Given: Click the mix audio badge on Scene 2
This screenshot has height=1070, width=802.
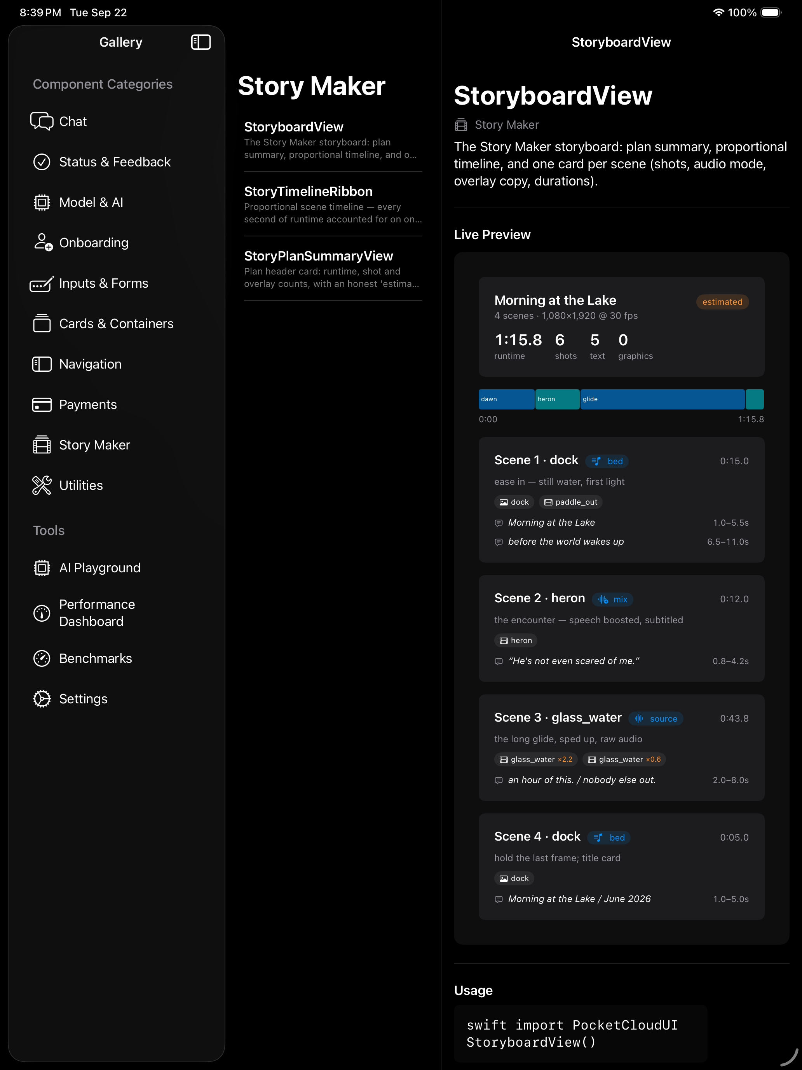Looking at the screenshot, I should click(612, 599).
